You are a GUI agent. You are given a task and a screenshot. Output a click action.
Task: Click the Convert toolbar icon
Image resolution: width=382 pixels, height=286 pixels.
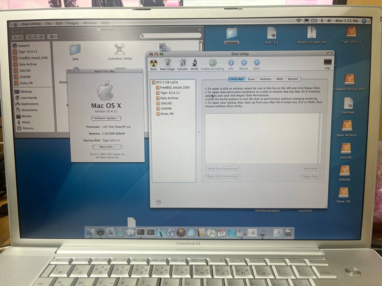(182, 63)
